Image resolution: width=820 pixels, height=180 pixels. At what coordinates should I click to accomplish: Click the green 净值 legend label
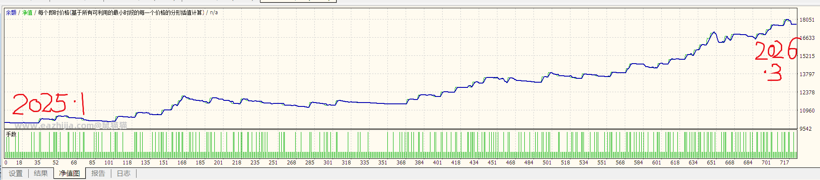pos(27,13)
